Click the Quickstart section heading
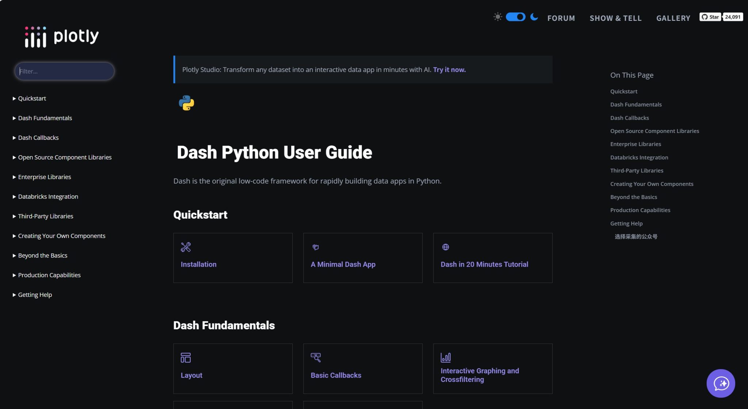 [200, 215]
